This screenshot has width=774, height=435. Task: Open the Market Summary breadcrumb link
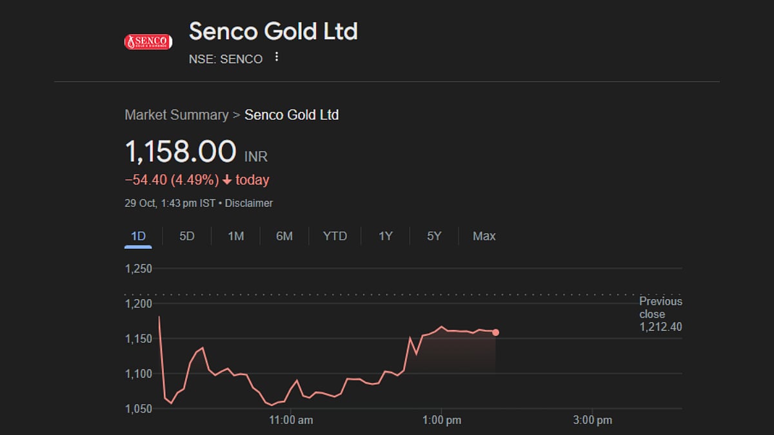(176, 115)
